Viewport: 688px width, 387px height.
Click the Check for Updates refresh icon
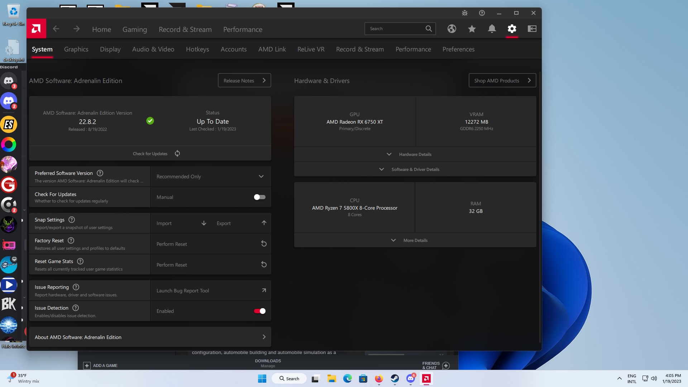click(177, 153)
